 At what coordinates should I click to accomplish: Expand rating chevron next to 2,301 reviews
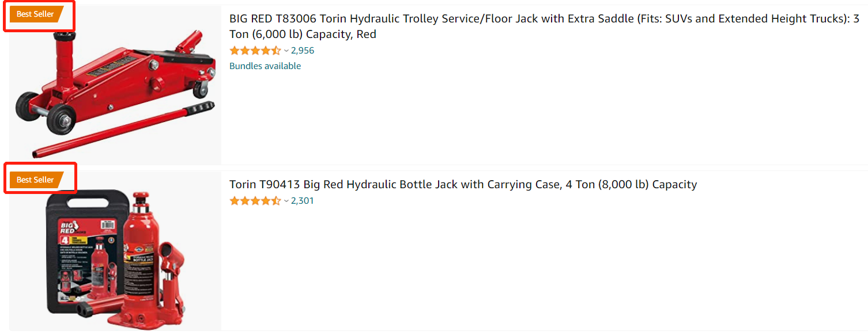click(x=286, y=201)
